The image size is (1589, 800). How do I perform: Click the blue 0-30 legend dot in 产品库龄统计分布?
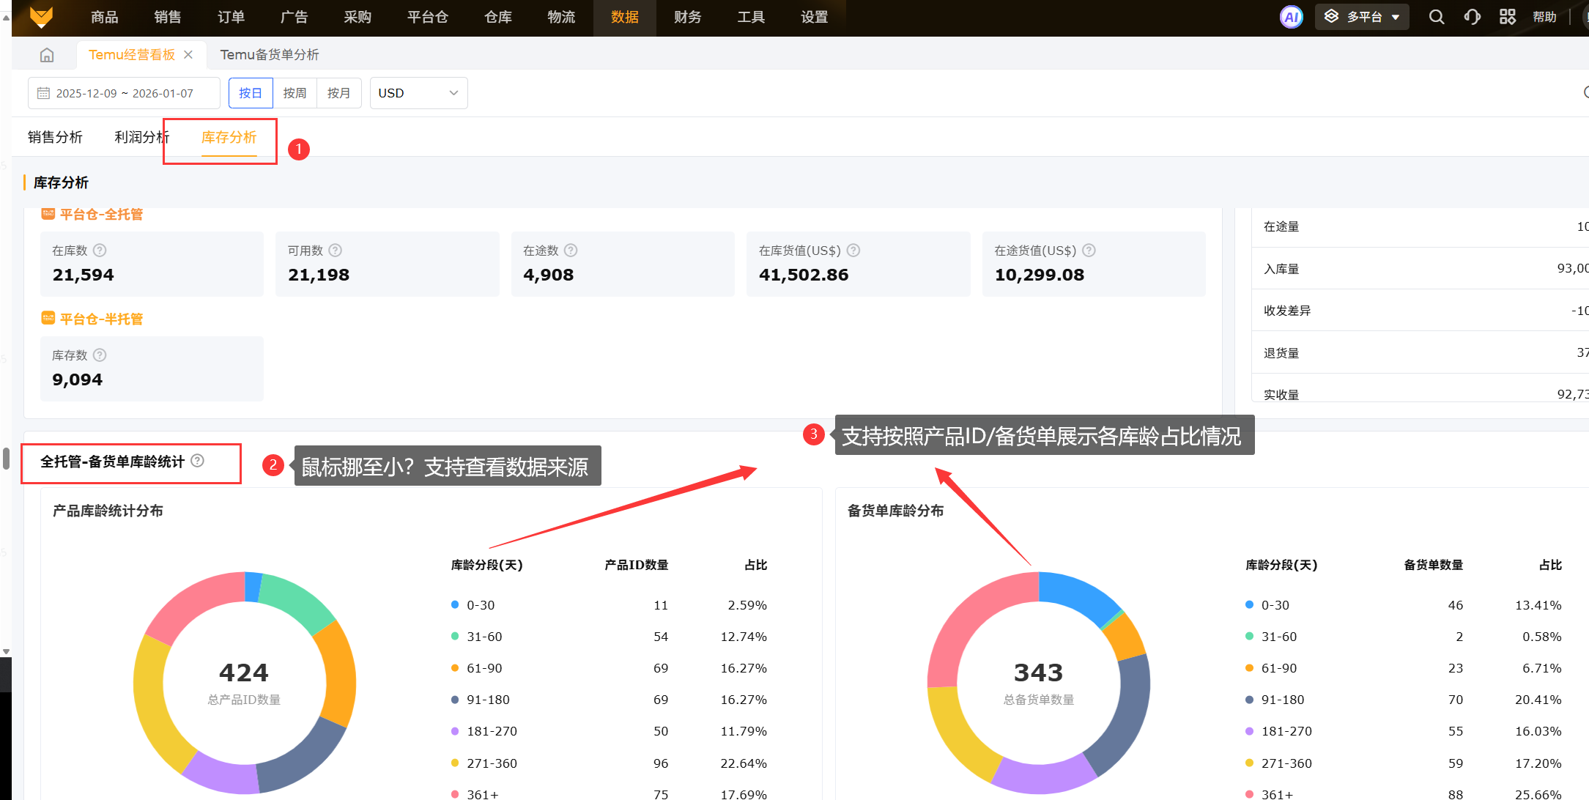pyautogui.click(x=455, y=605)
